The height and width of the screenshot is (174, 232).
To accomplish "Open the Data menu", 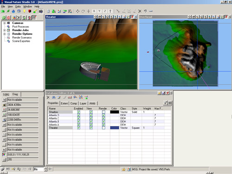I will (18, 6).
